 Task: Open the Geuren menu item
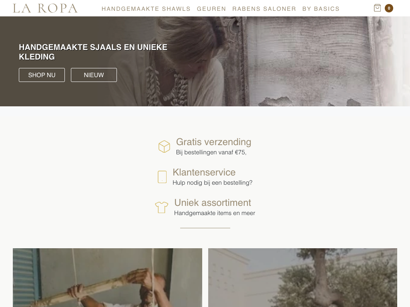[211, 9]
